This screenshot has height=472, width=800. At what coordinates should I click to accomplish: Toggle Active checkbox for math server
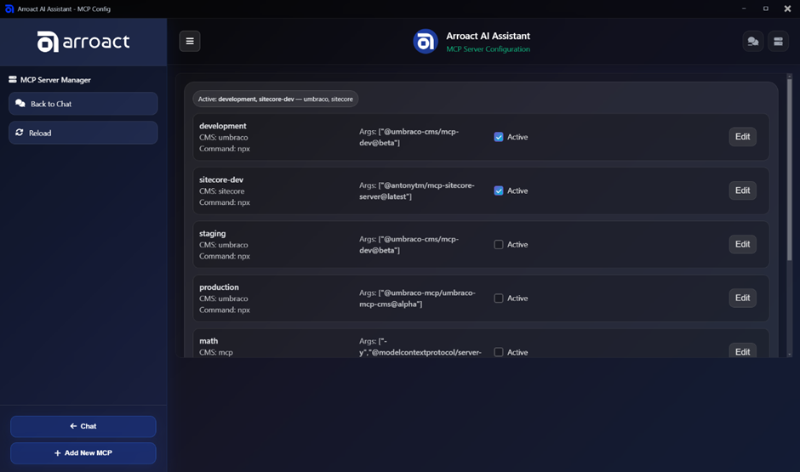pos(499,352)
